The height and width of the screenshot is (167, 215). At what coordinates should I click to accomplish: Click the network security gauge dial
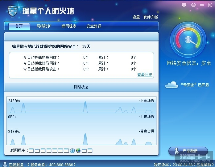(188, 40)
